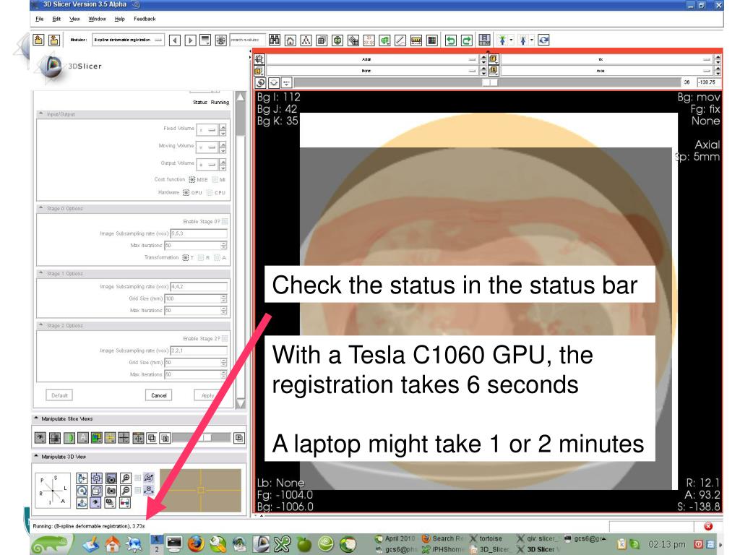Click the slice opacity slider in Manipulate Slice Views
This screenshot has height=555, width=740.
[x=202, y=438]
